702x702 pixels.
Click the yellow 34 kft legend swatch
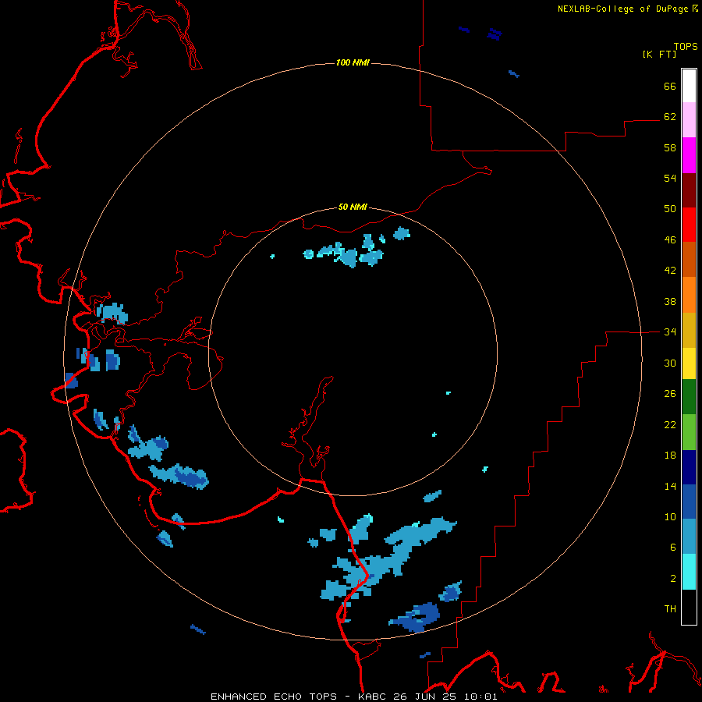pos(689,363)
